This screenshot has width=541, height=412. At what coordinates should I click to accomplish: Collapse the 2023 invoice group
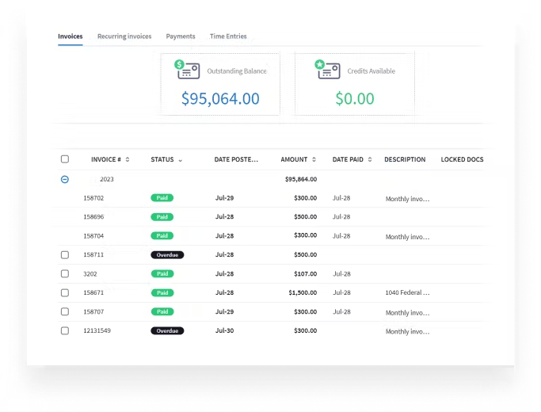coord(64,179)
